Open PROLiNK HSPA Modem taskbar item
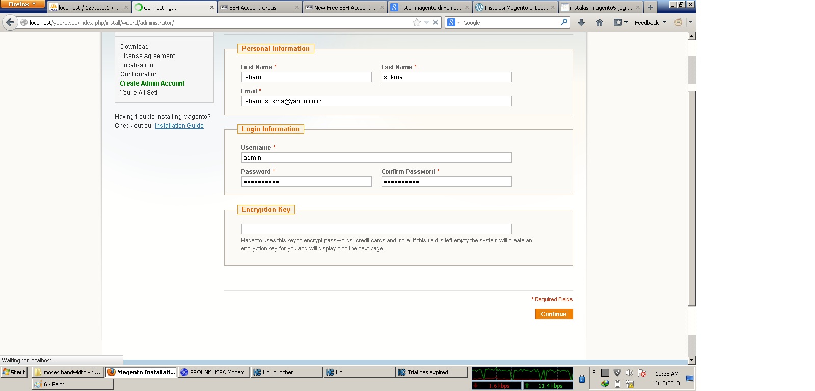This screenshot has height=391, width=815. click(x=213, y=372)
